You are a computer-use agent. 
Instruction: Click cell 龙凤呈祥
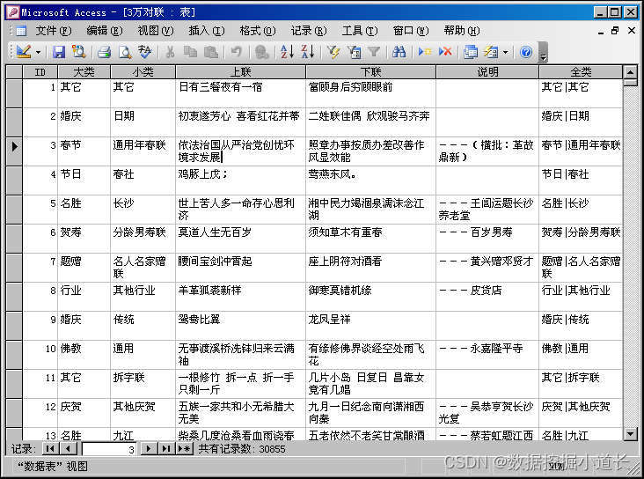coord(371,326)
